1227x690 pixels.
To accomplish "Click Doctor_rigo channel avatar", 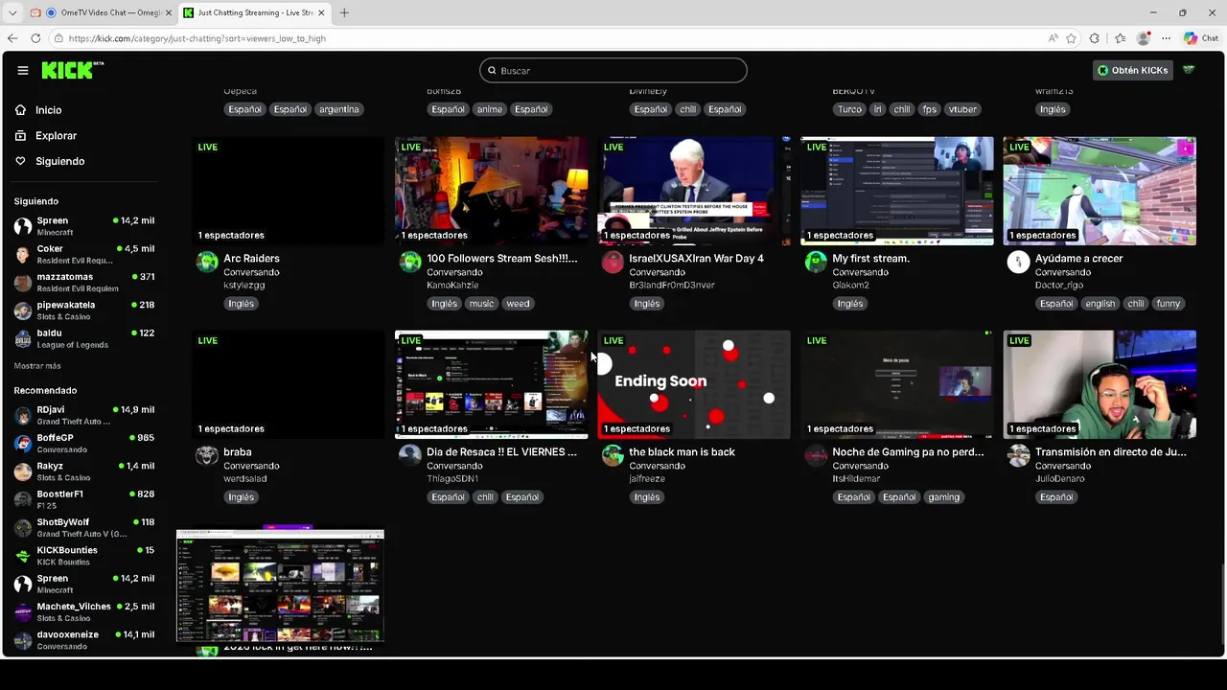I will 1019,263.
